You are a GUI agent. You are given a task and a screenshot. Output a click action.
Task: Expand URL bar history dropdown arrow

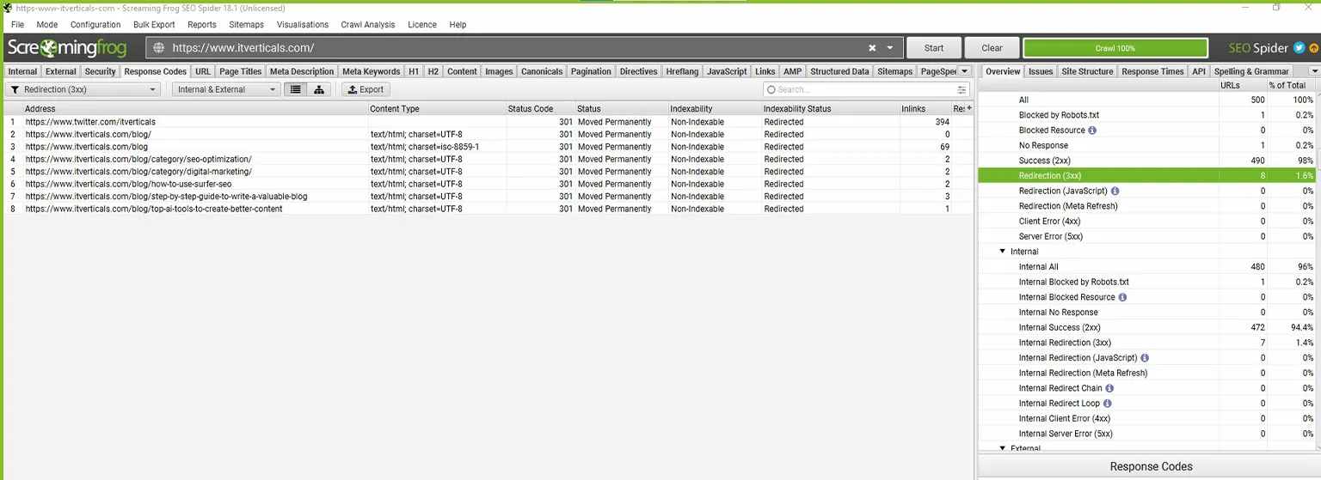point(890,48)
